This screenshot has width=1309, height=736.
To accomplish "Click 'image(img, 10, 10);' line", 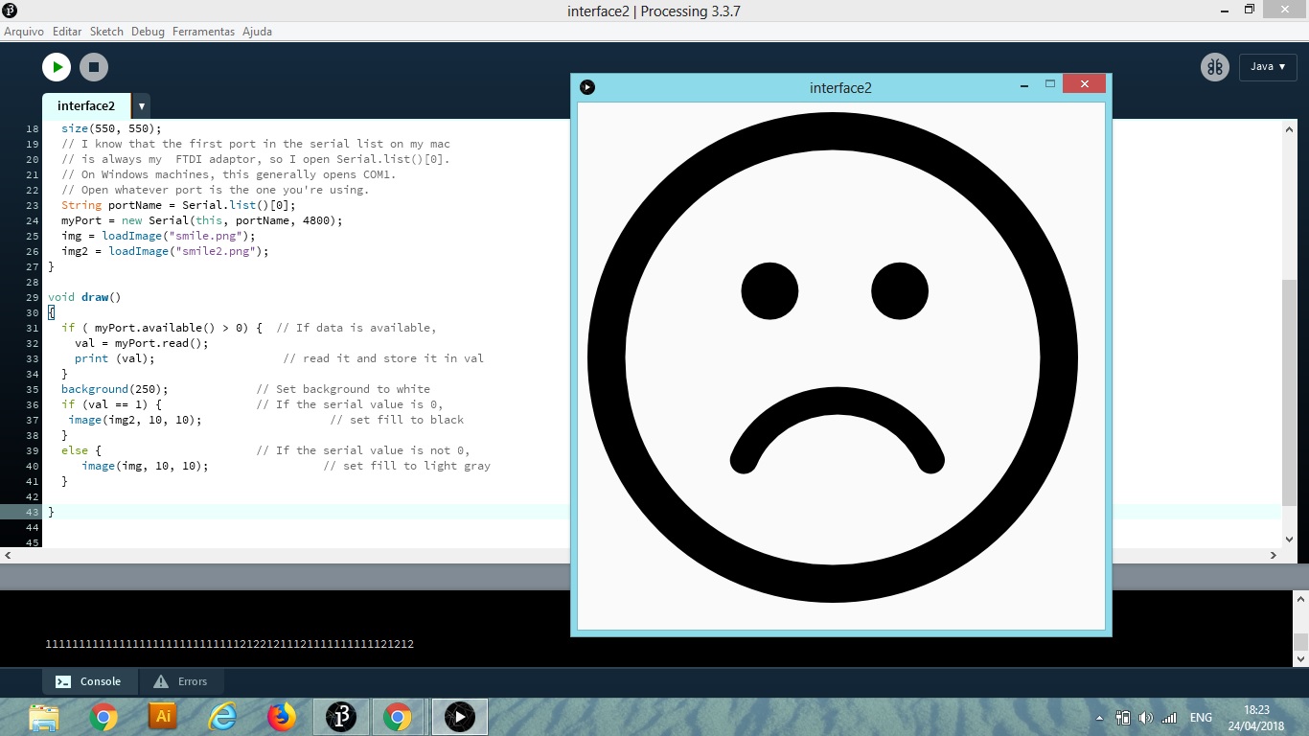I will 145,466.
